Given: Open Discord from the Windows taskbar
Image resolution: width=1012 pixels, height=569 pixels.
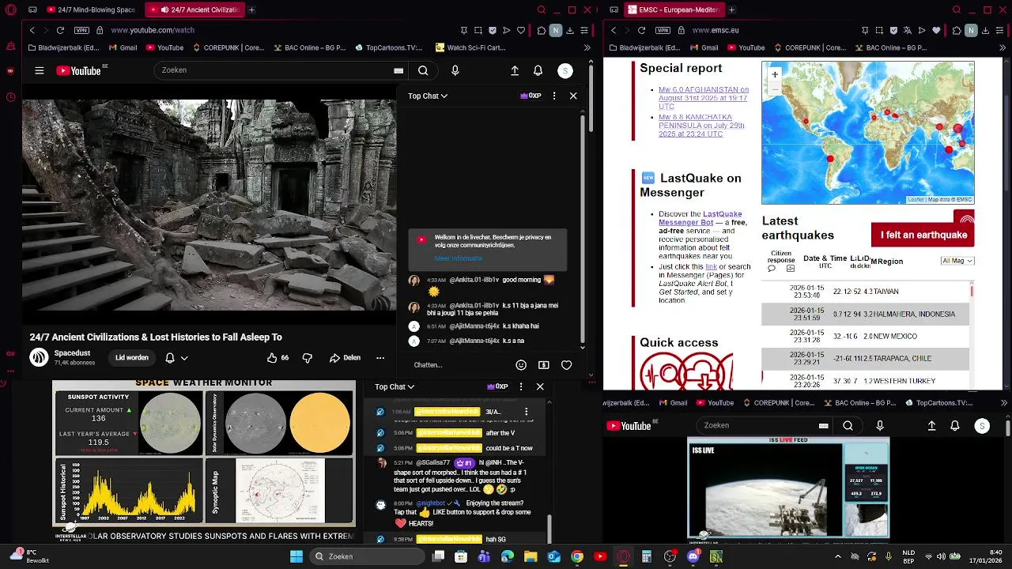Looking at the screenshot, I should tap(693, 556).
